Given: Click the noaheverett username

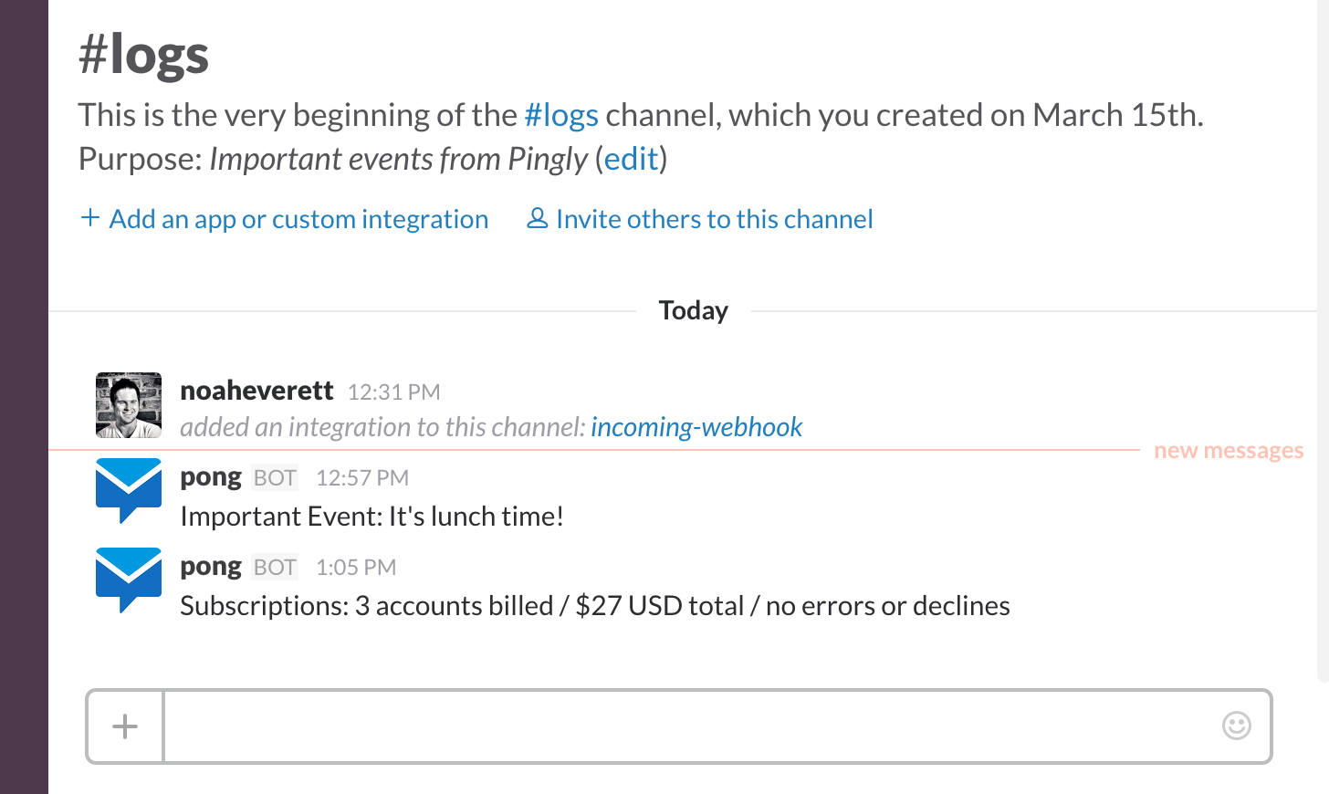Looking at the screenshot, I should pyautogui.click(x=256, y=391).
